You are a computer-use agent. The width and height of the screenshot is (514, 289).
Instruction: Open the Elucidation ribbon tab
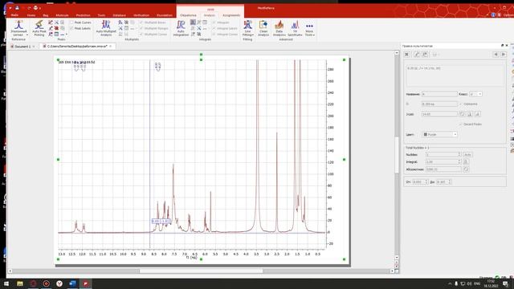tap(165, 15)
